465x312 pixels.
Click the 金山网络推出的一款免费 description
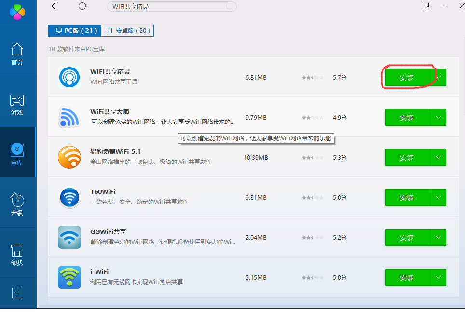(x=151, y=162)
